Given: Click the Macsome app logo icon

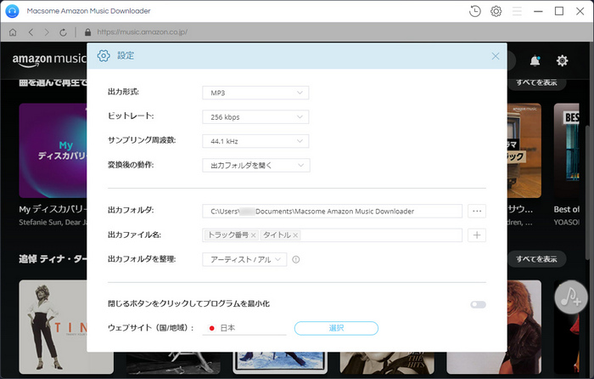Looking at the screenshot, I should 13,11.
